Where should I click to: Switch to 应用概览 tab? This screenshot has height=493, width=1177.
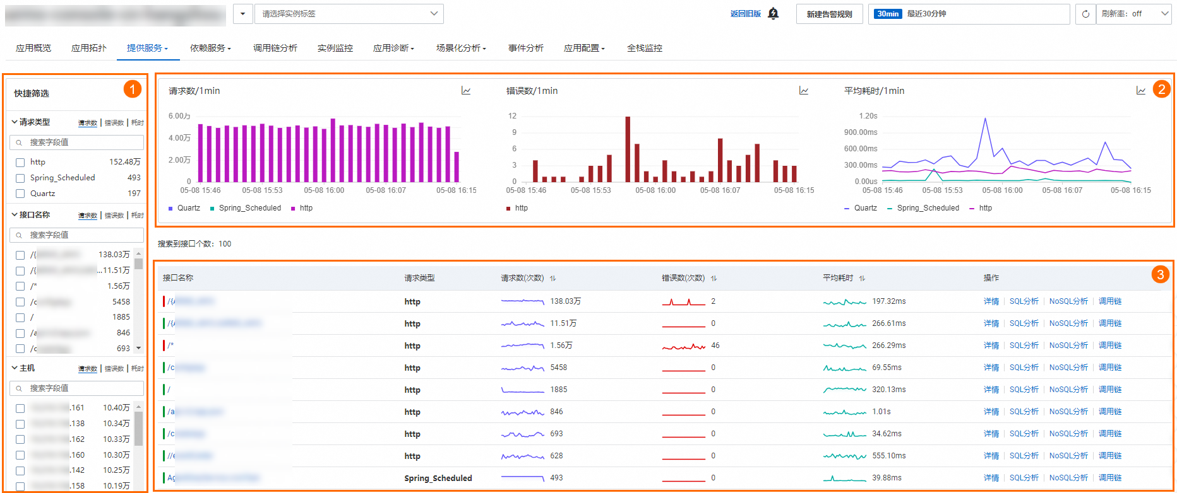(x=33, y=48)
